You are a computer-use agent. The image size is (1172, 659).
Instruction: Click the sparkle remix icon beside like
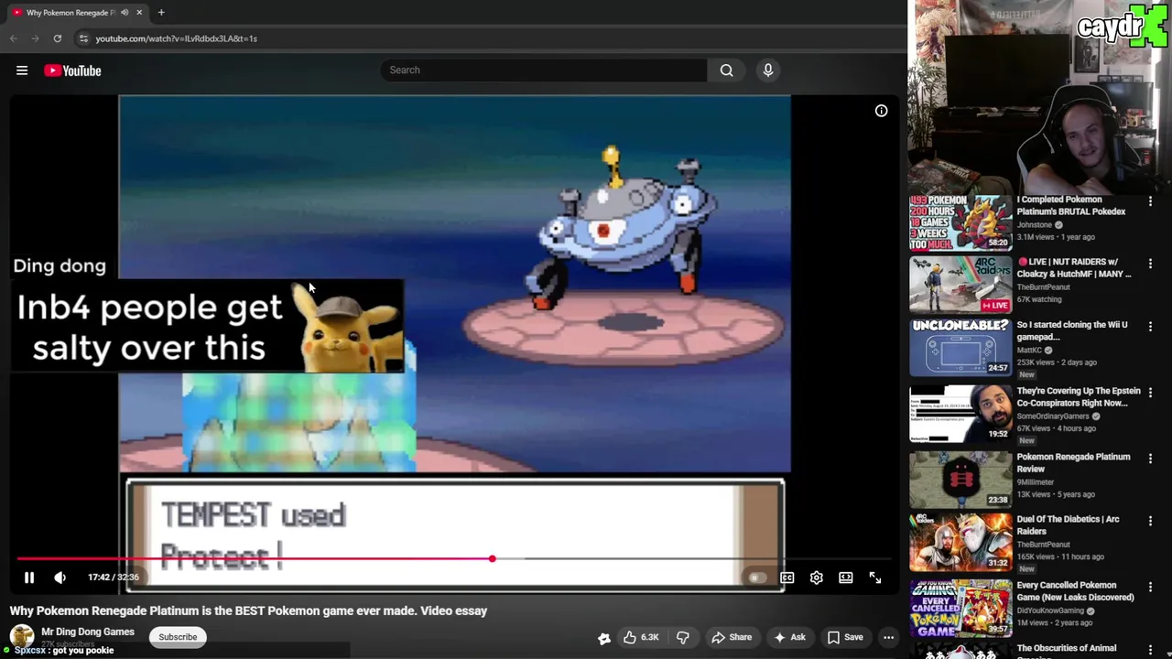point(604,638)
